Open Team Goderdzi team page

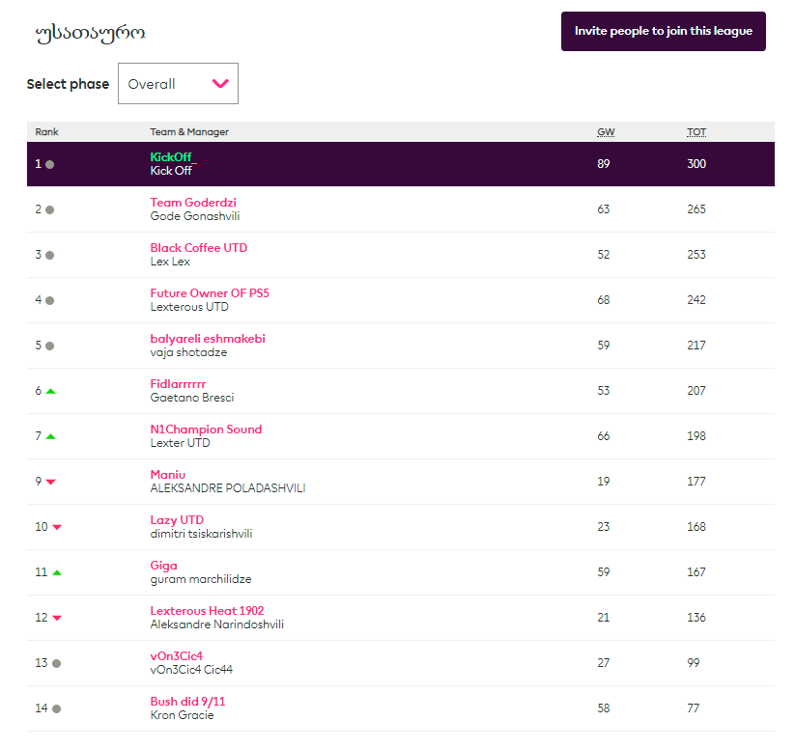click(193, 203)
